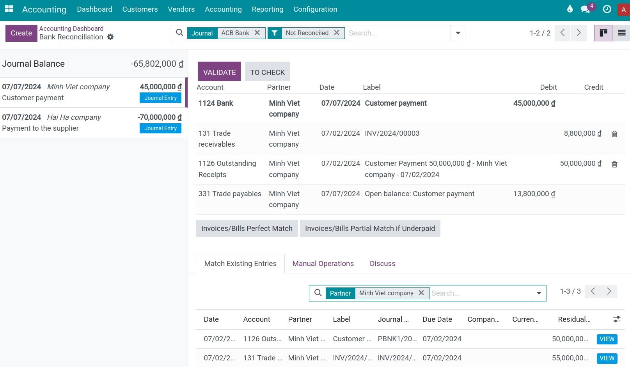Screen dimensions: 630x367
Task: Go to previous page of matching entries
Action: pyautogui.click(x=593, y=291)
